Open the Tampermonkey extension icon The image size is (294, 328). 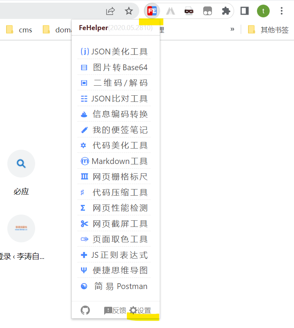(208, 11)
